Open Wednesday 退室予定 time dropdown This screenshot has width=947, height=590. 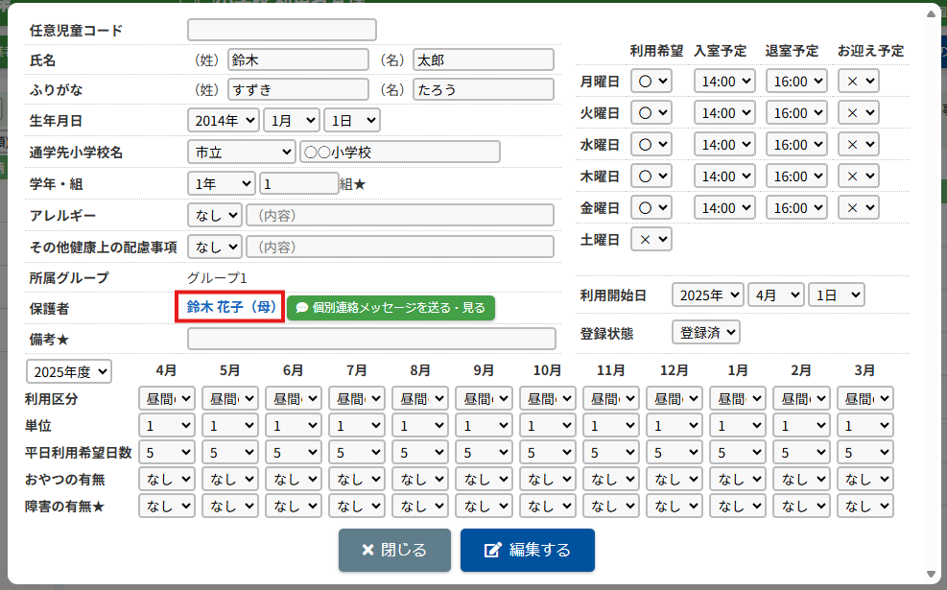tap(796, 145)
